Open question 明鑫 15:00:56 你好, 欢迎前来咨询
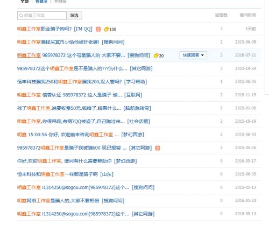269x225 pixels. (x=68, y=135)
